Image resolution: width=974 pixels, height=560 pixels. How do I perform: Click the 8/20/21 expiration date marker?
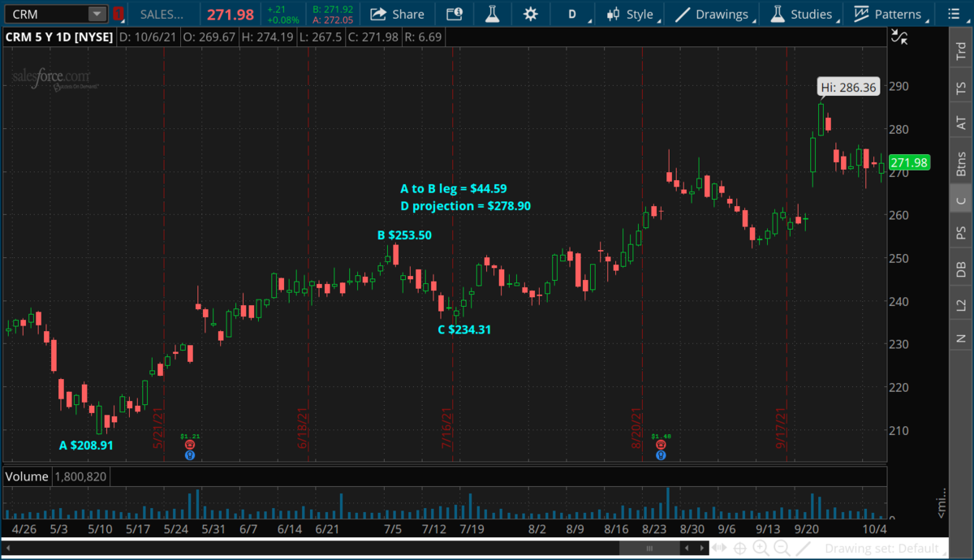[x=636, y=429]
